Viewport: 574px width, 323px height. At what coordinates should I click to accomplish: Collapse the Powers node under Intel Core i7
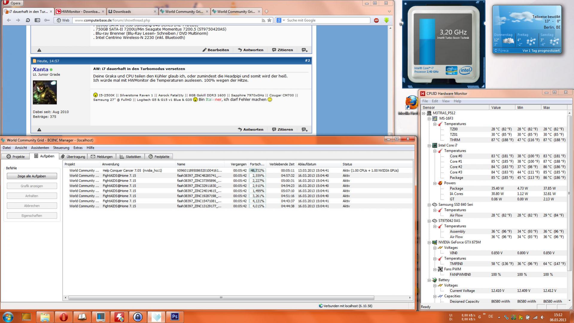click(x=435, y=183)
